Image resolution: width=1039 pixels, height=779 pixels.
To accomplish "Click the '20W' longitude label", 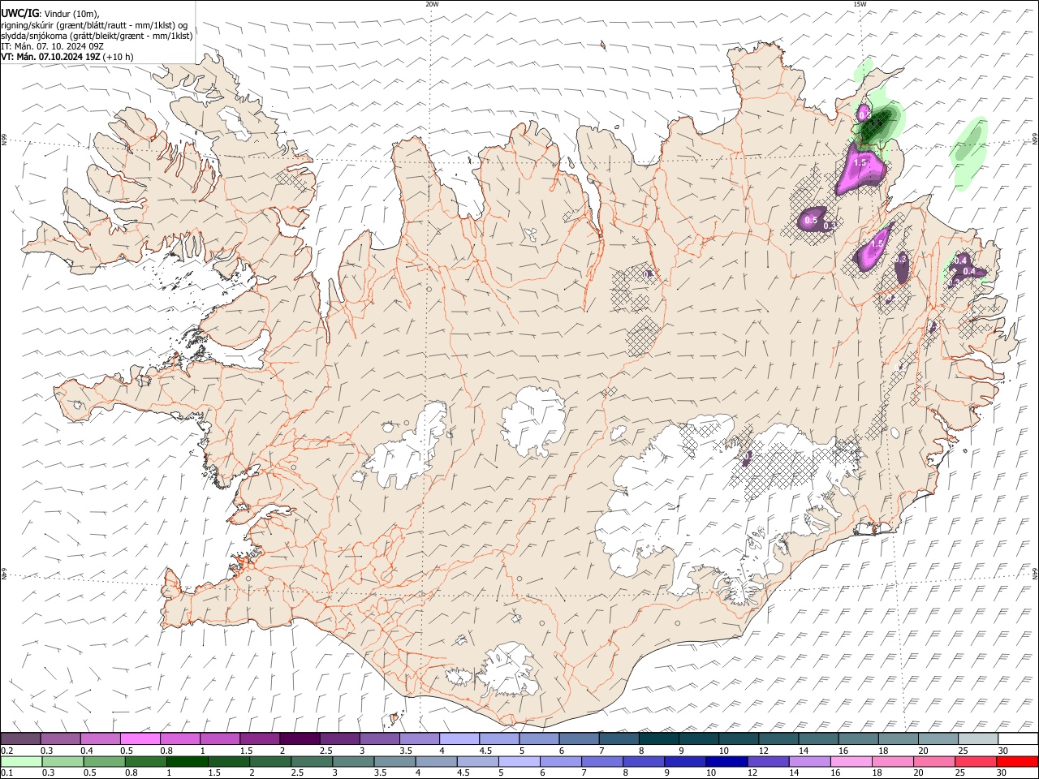I will [432, 4].
